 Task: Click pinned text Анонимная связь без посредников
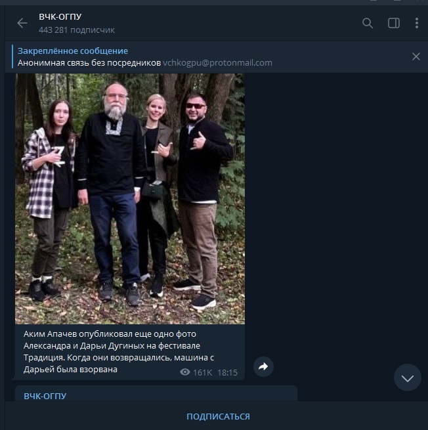tap(89, 63)
